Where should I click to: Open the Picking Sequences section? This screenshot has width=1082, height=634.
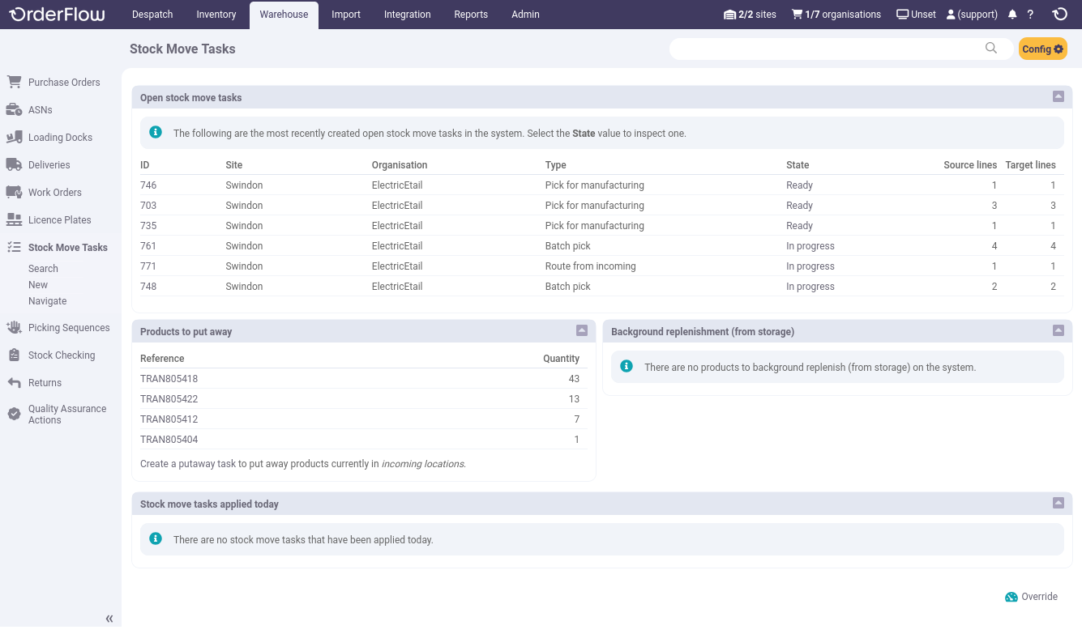[x=68, y=327]
